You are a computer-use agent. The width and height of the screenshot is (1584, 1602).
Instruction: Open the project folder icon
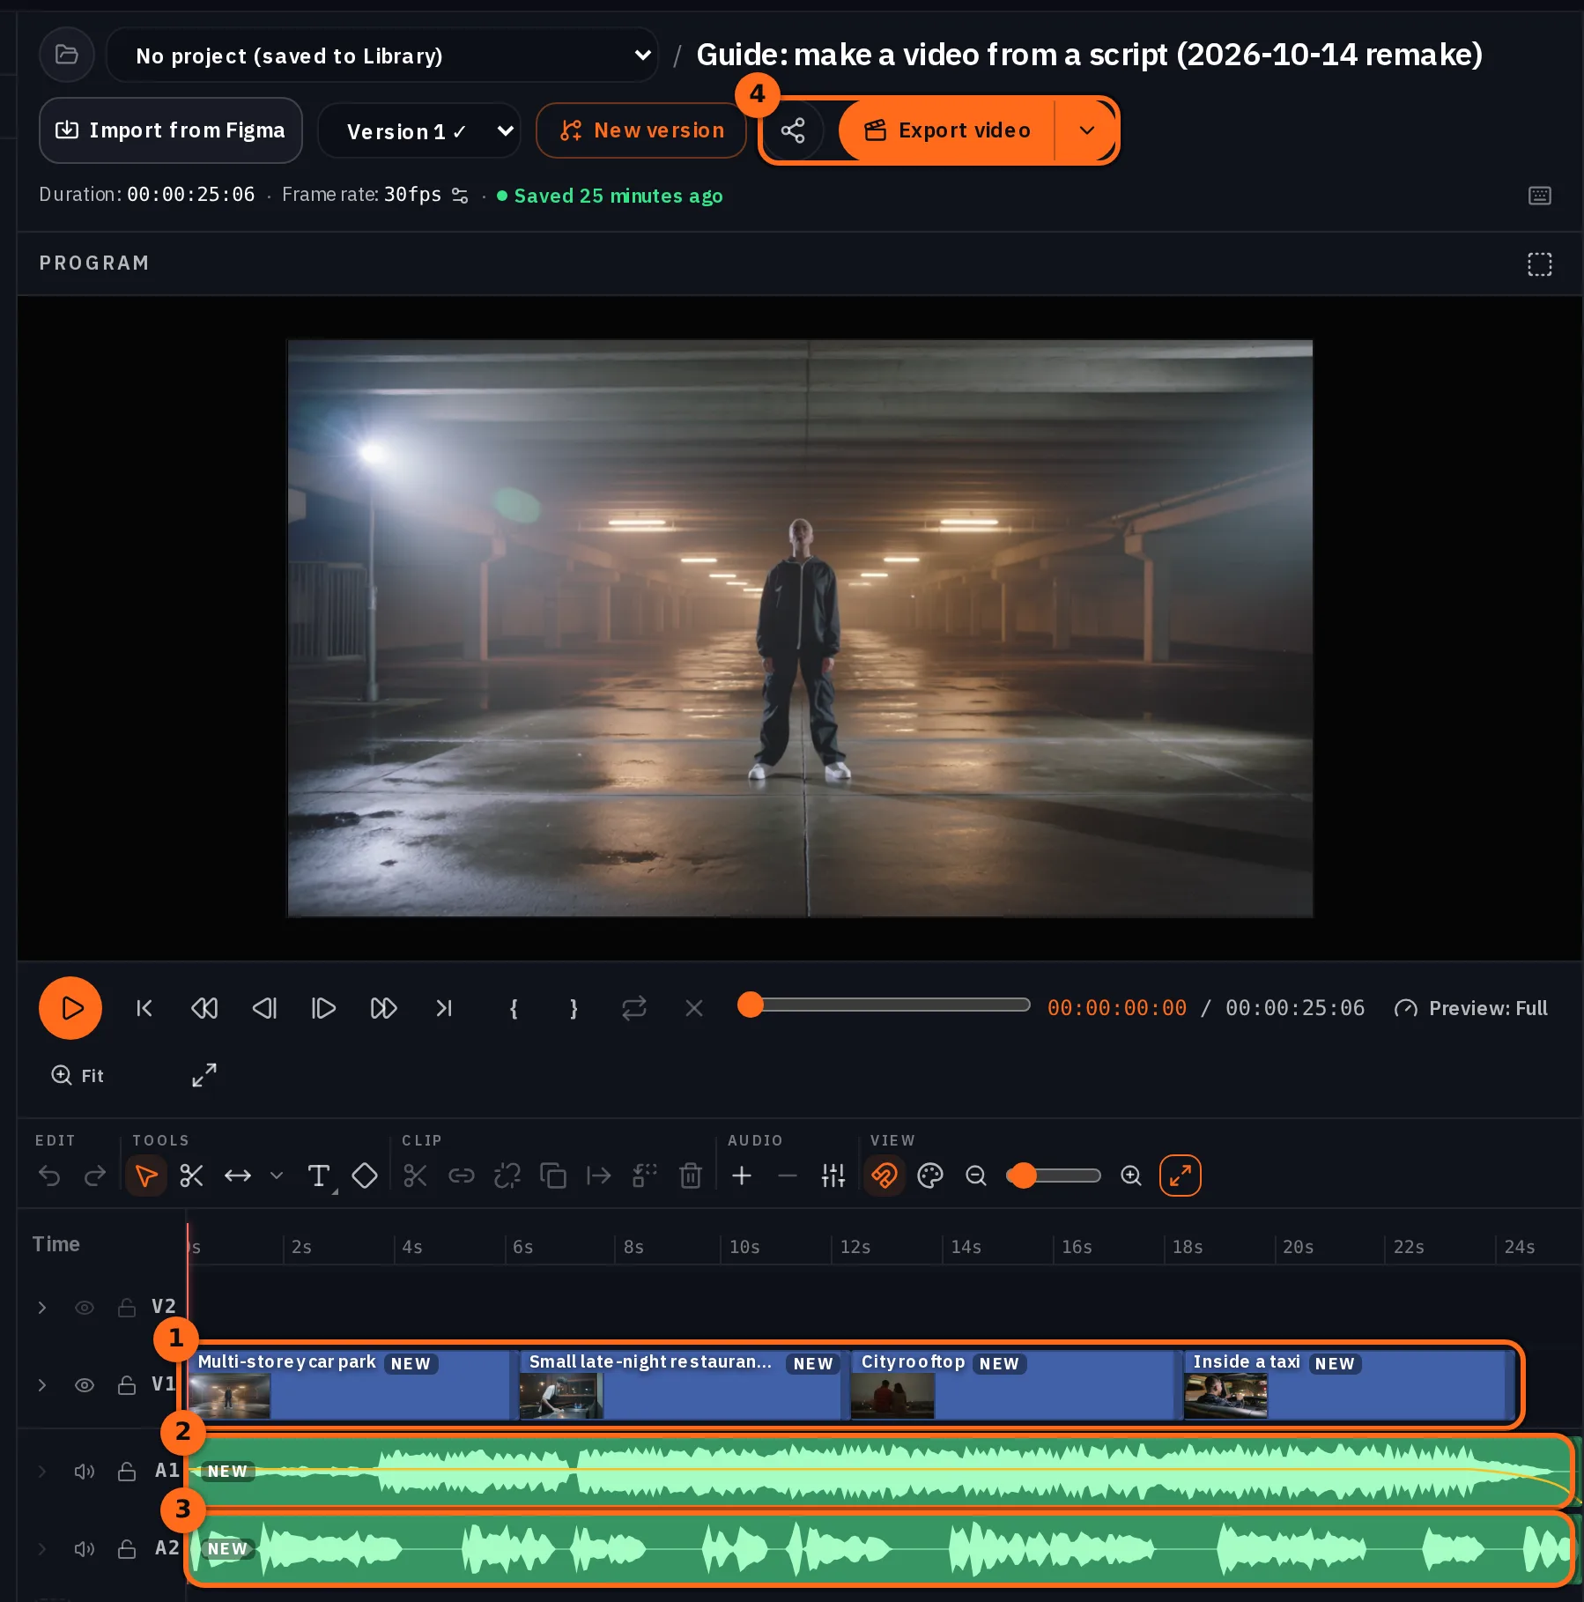point(67,55)
